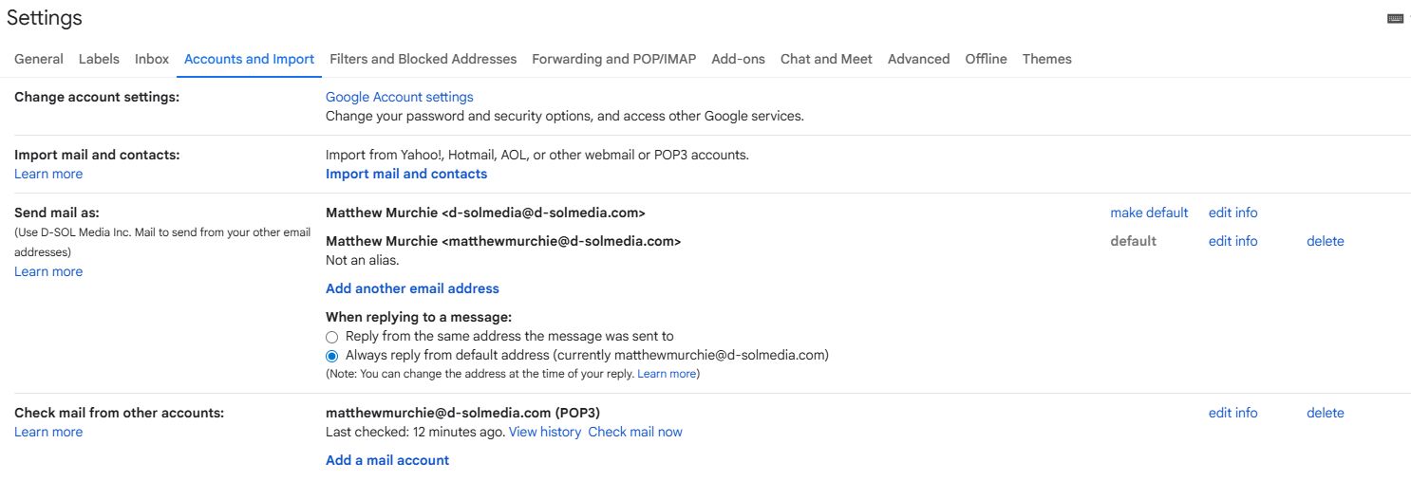
Task: Open the Google Account settings link
Action: click(x=399, y=97)
